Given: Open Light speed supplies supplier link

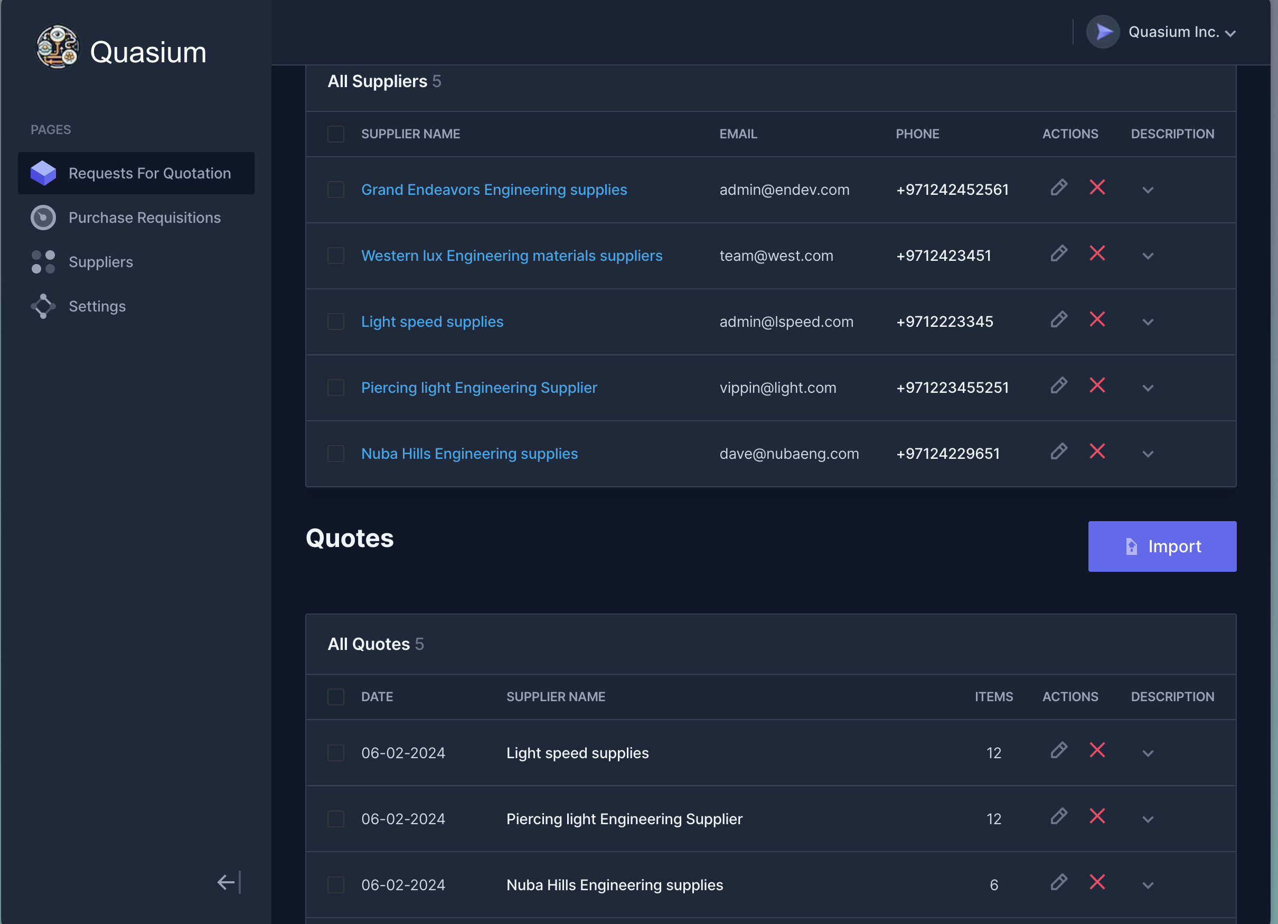Looking at the screenshot, I should click(x=432, y=322).
